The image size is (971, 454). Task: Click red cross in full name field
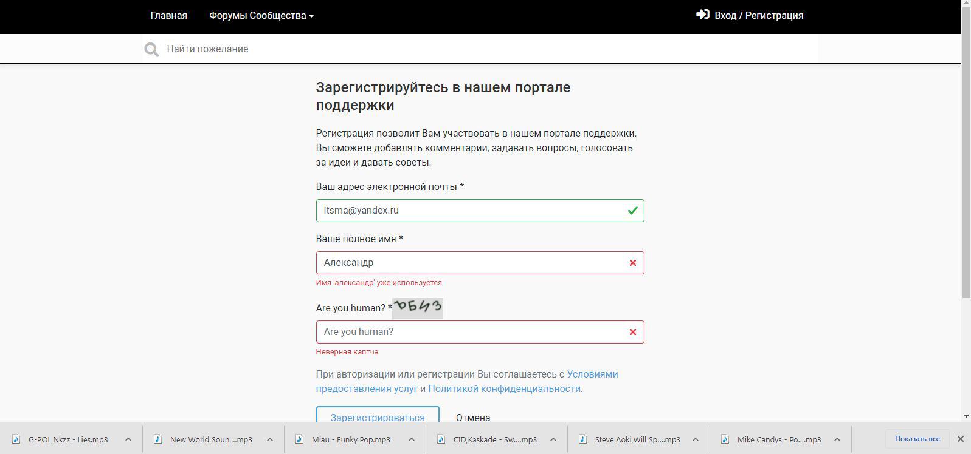tap(632, 263)
